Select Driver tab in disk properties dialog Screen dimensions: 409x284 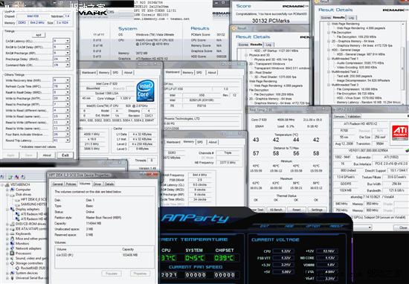coord(97,184)
